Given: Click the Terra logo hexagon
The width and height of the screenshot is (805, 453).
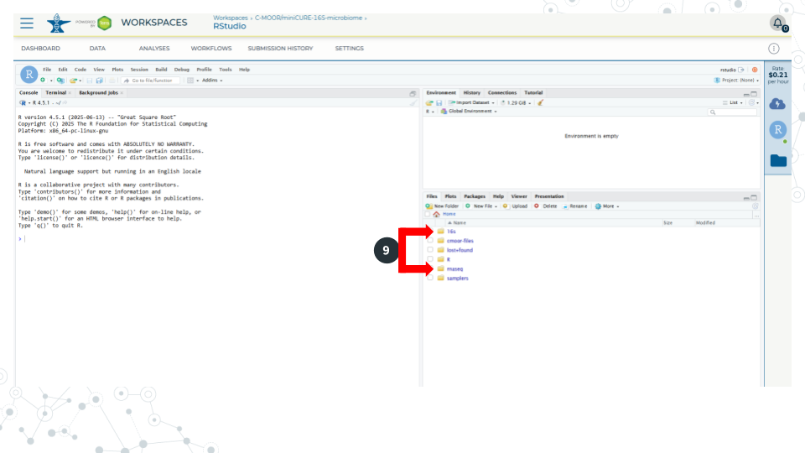Looking at the screenshot, I should pos(104,23).
